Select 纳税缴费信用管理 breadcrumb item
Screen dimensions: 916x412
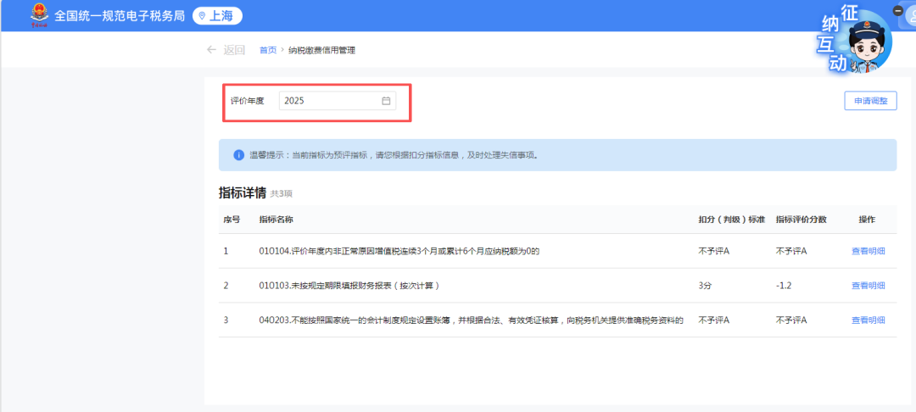point(321,50)
